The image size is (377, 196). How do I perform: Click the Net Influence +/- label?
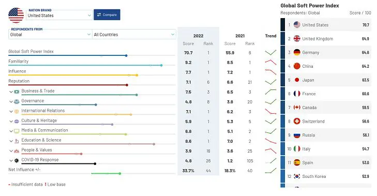click(x=24, y=170)
